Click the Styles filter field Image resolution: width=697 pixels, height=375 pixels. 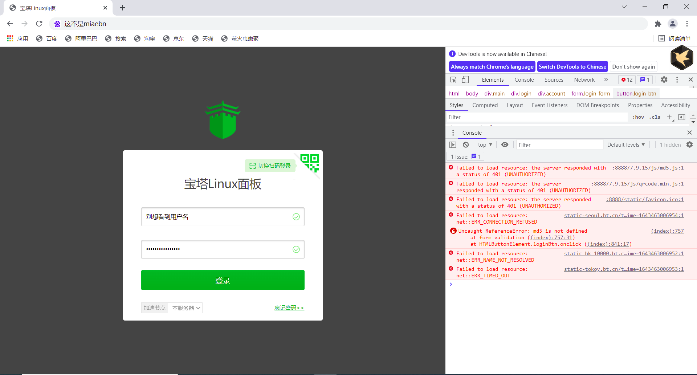pyautogui.click(x=537, y=117)
